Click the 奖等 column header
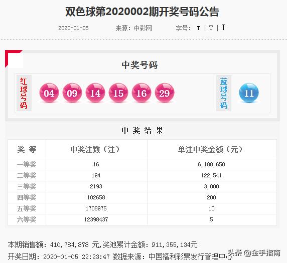287x263 pixels. click(x=27, y=149)
